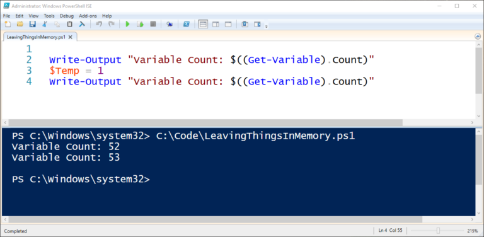484x237 pixels.
Task: Click the Run Selection icon
Action: 140,24
